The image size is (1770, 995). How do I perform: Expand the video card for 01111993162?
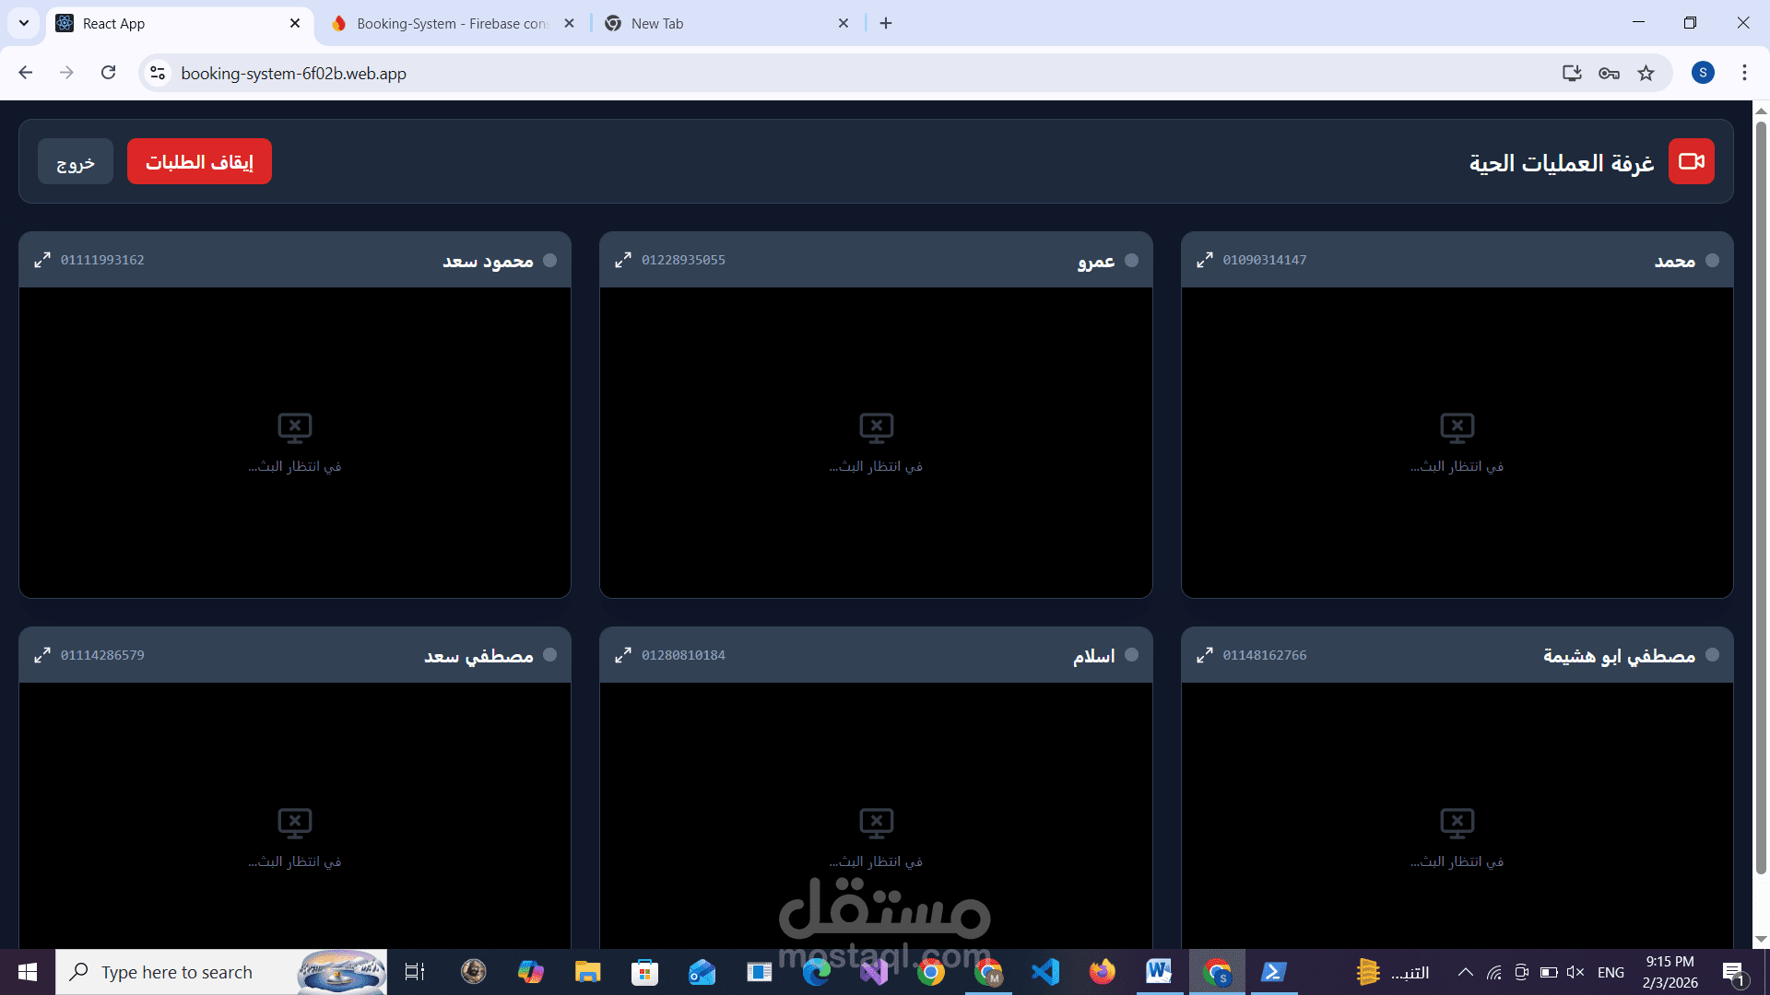coord(42,260)
